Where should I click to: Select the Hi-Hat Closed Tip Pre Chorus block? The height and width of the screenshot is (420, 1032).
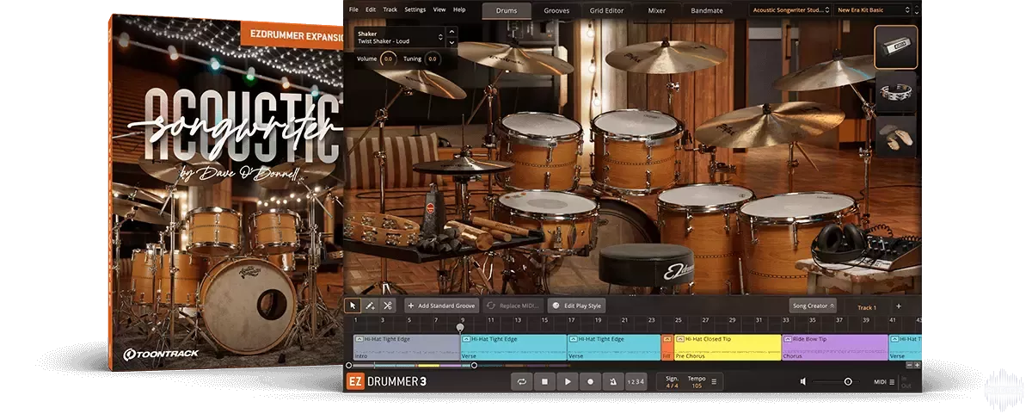[x=728, y=347]
